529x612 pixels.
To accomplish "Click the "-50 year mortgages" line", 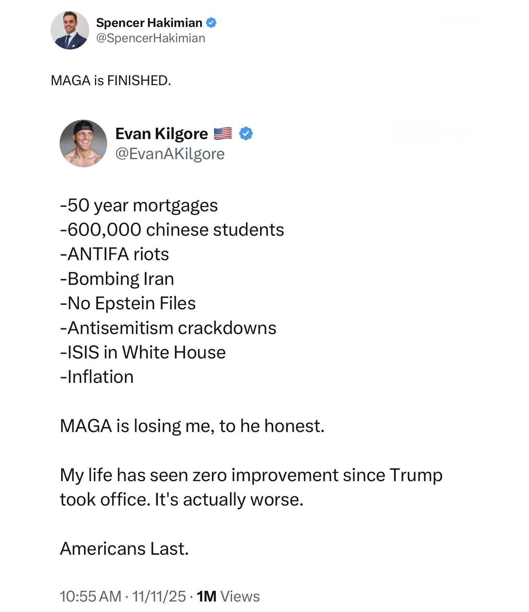I will click(139, 205).
